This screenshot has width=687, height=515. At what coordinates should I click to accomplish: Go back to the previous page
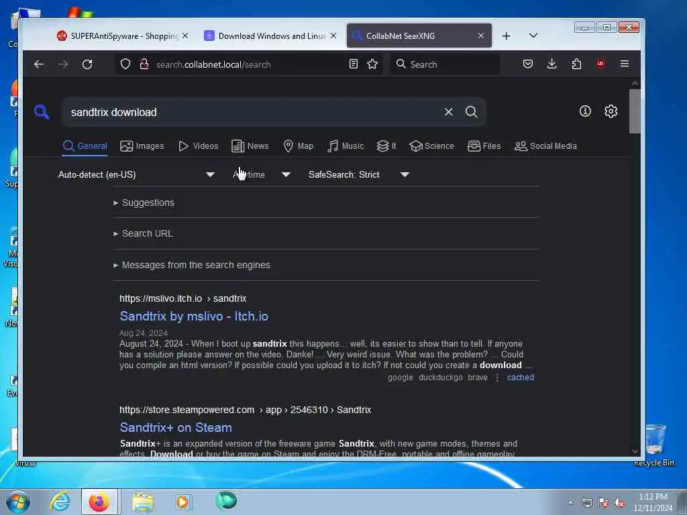tap(38, 64)
